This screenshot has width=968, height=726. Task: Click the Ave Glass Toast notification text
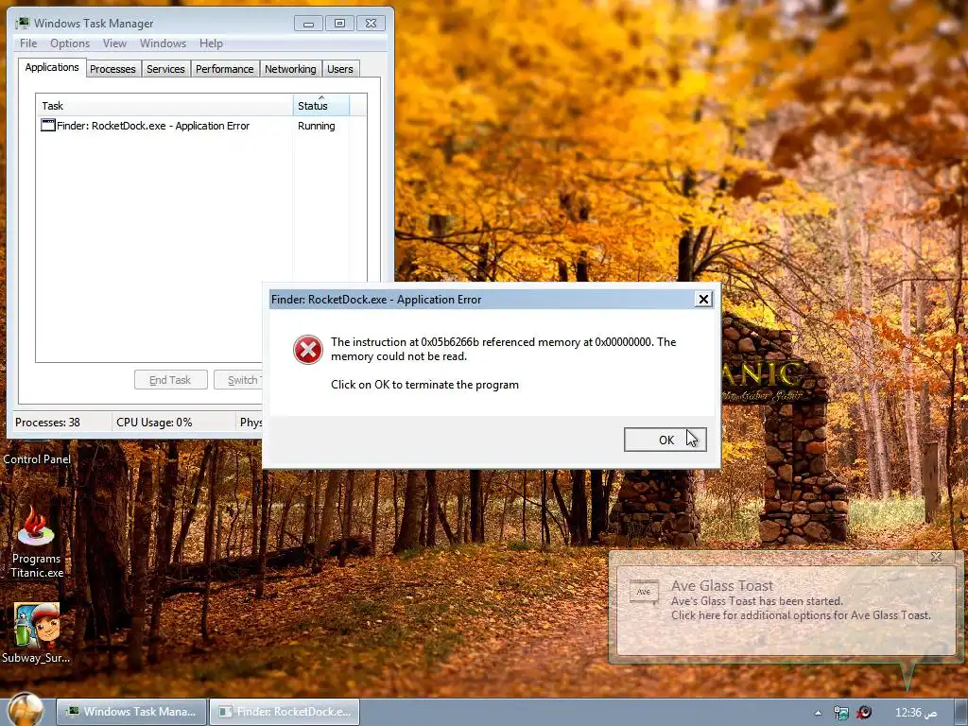801,600
